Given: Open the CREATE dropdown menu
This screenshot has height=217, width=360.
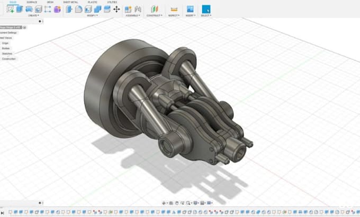Looking at the screenshot, I should click(x=33, y=15).
